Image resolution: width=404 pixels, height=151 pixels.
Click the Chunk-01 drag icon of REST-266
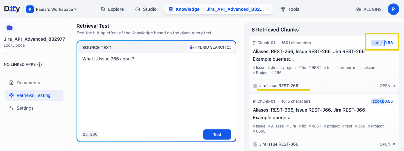254,43
